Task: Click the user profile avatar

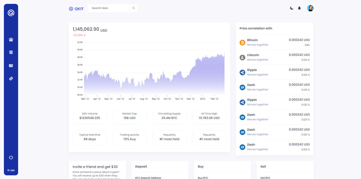Action: 310,8
